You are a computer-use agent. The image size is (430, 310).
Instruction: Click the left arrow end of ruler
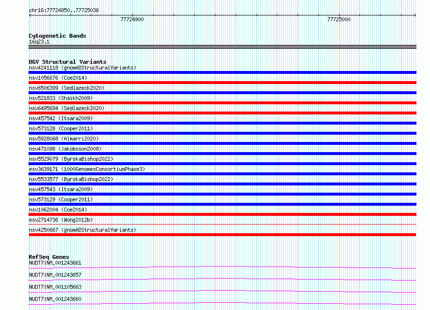pos(30,15)
